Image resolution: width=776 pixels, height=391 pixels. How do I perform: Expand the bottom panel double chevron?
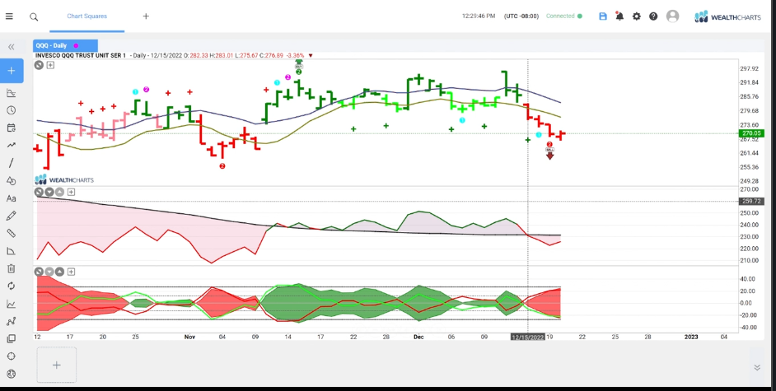(757, 367)
